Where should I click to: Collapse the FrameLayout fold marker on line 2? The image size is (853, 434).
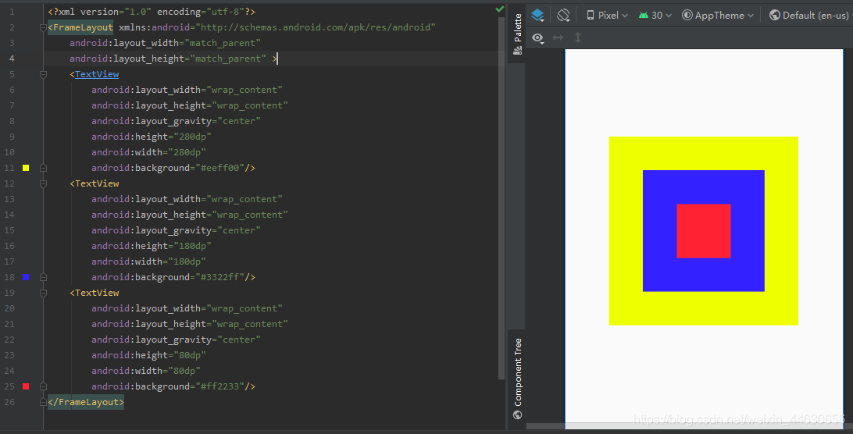pyautogui.click(x=43, y=28)
